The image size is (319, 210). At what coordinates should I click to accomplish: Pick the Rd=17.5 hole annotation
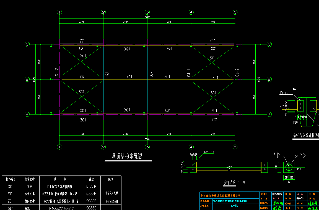(209, 151)
